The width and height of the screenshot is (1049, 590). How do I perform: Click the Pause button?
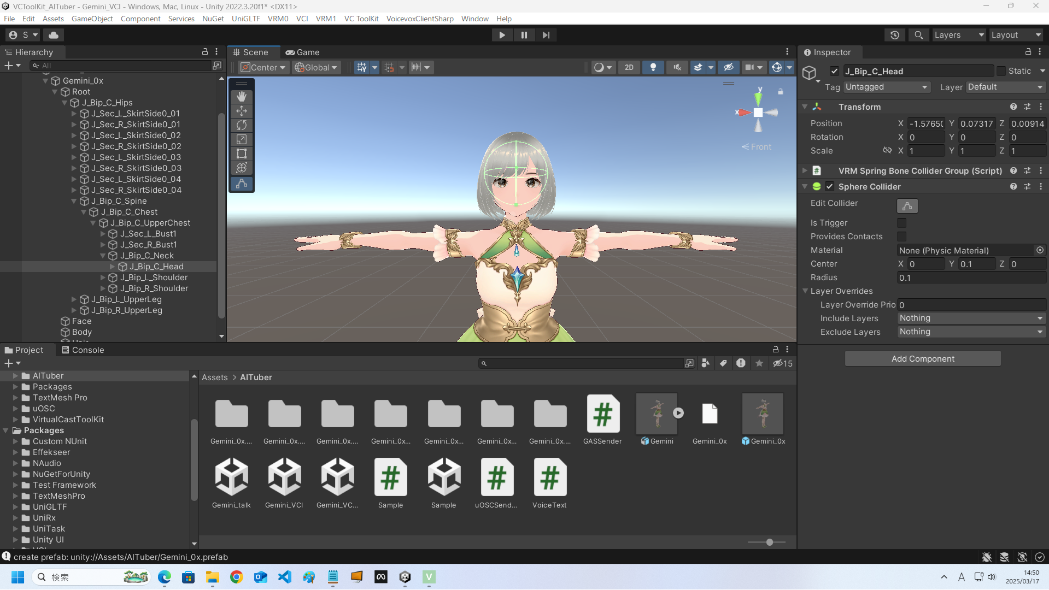tap(524, 35)
